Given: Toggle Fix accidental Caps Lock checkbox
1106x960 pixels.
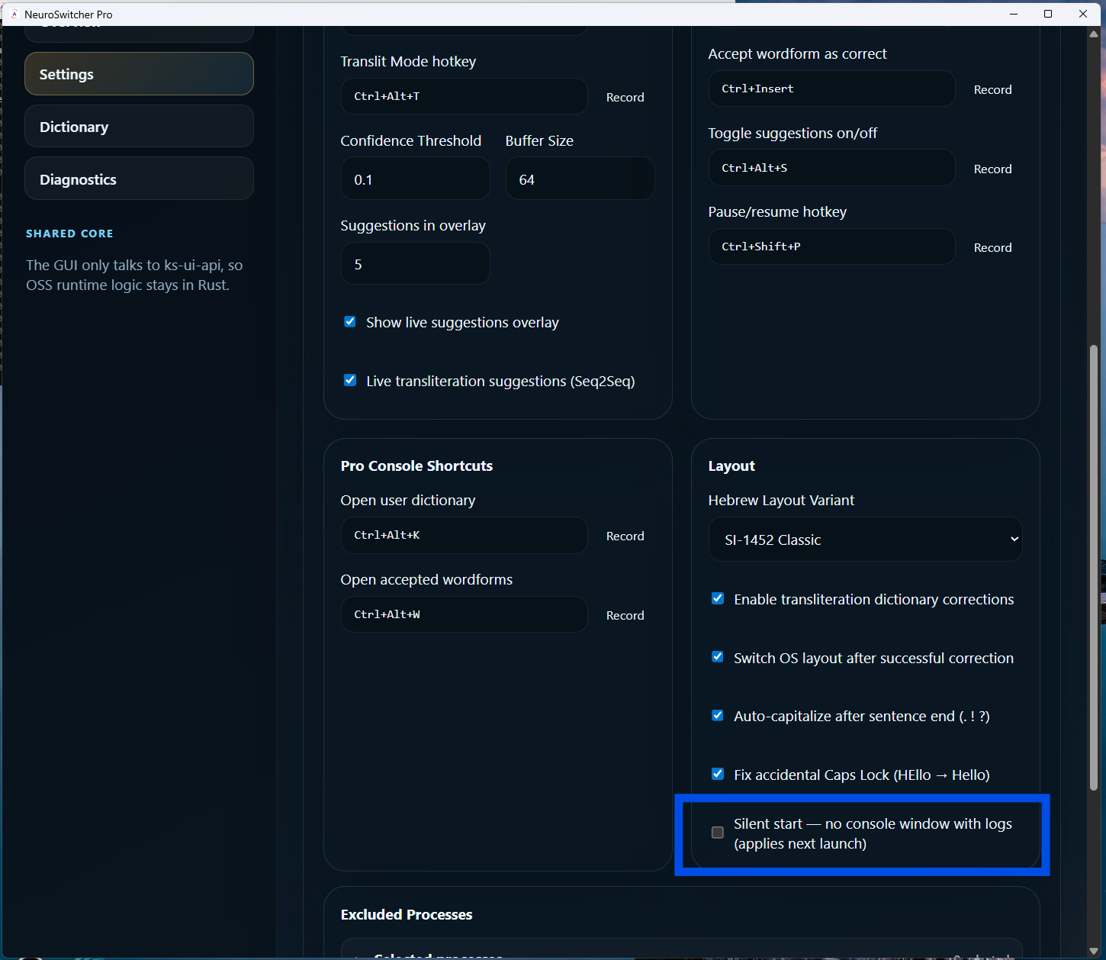Looking at the screenshot, I should (718, 774).
